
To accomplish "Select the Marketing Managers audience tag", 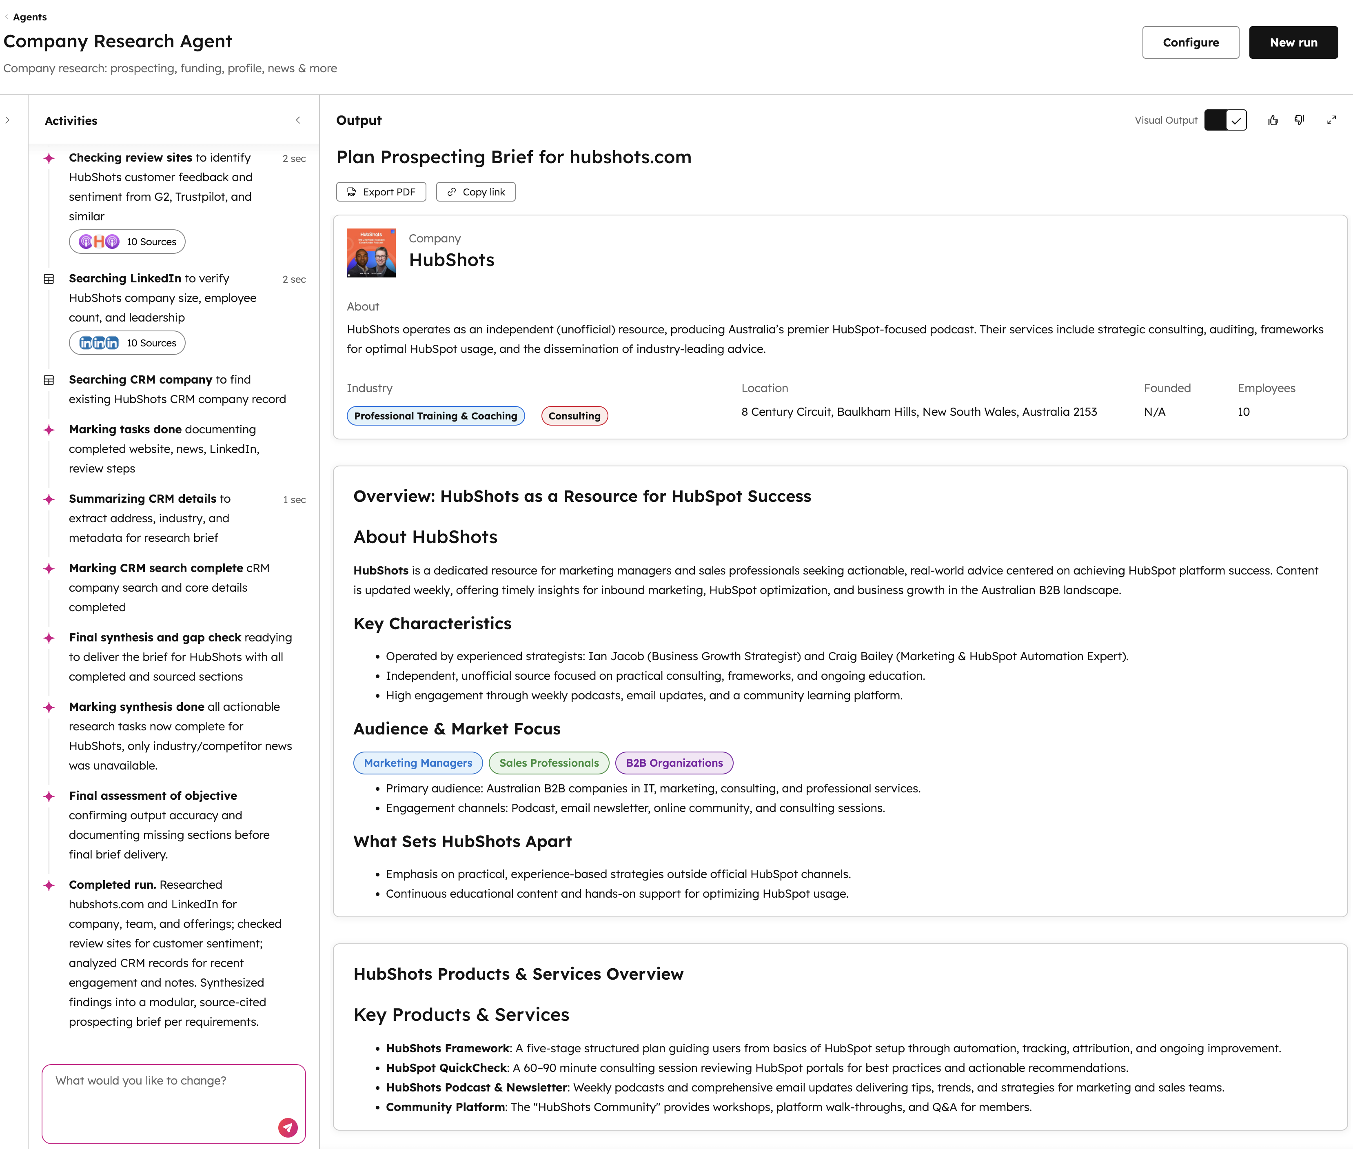I will point(417,762).
